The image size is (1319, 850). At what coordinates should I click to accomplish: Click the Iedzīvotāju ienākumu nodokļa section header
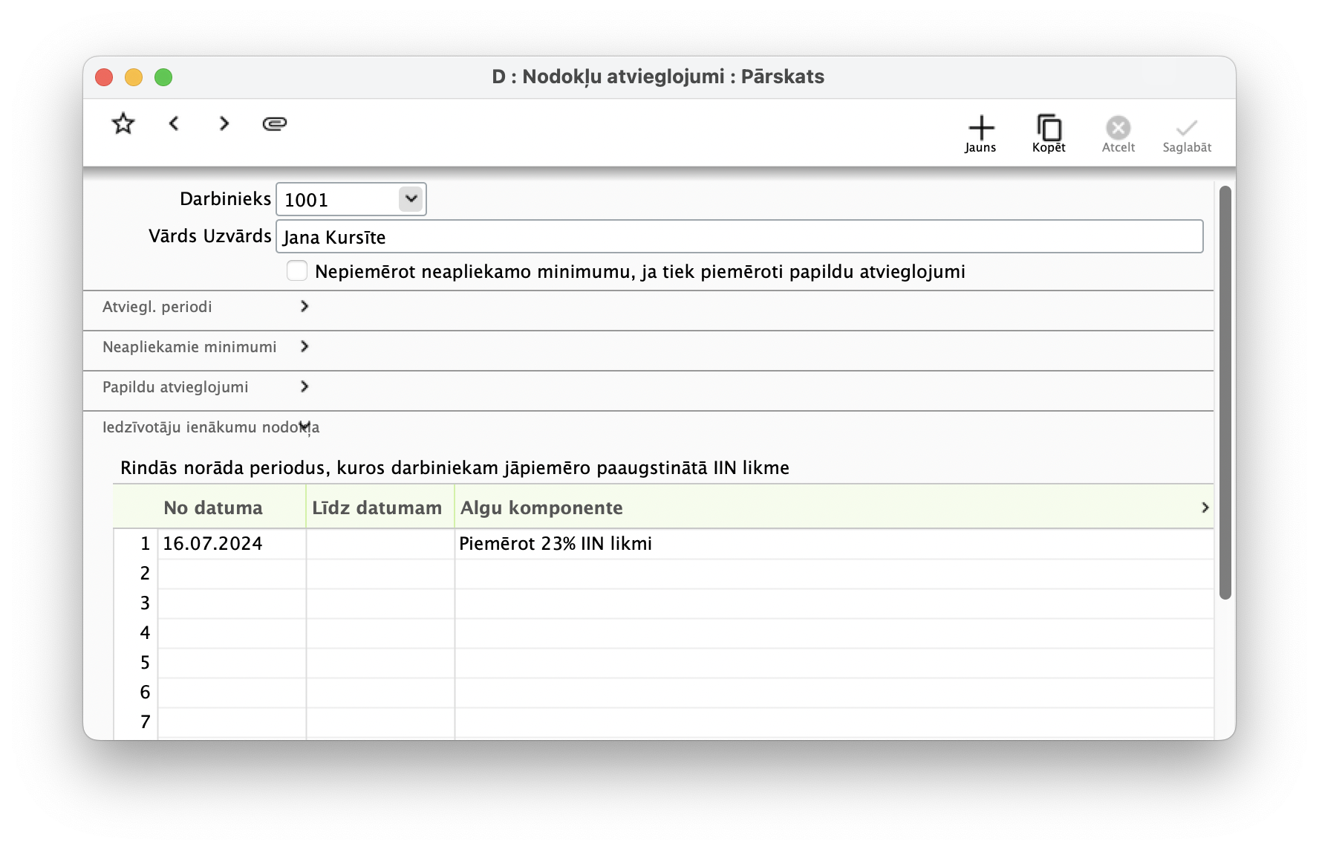coord(210,427)
